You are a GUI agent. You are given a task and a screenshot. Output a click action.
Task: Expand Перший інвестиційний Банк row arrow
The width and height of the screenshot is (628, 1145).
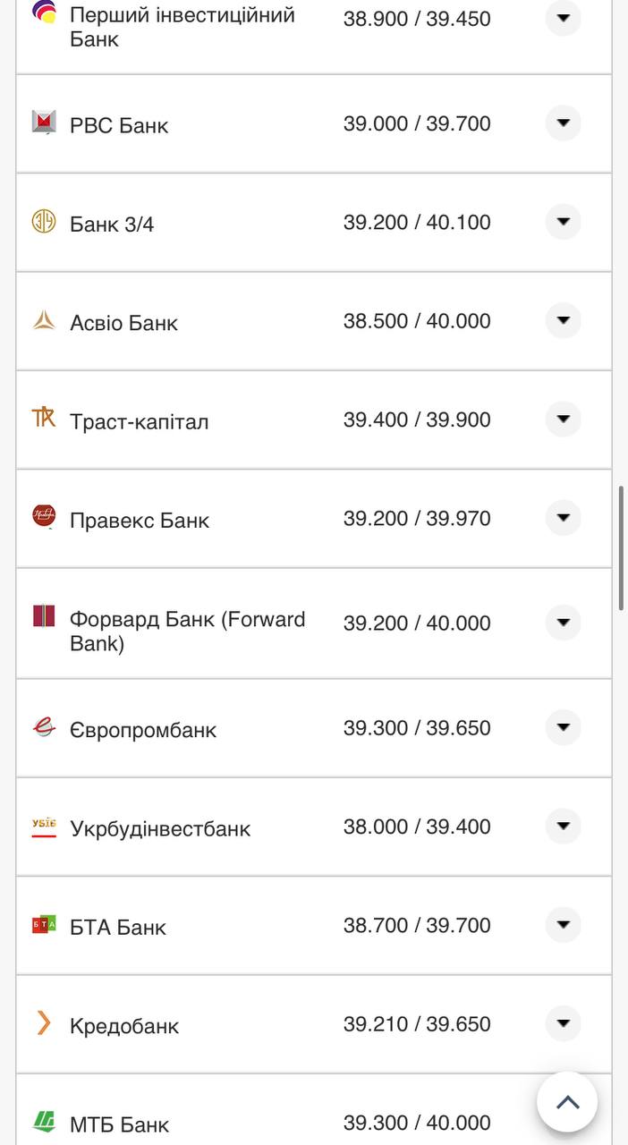(563, 18)
